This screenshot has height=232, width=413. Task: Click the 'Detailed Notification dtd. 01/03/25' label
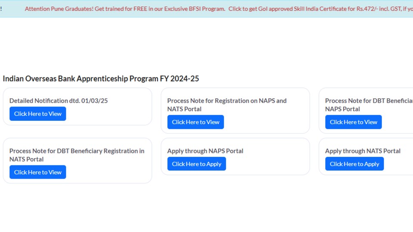[x=59, y=101]
